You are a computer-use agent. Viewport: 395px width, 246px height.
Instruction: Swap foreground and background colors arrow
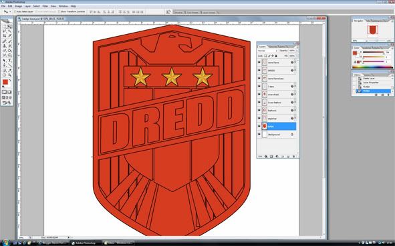10,81
